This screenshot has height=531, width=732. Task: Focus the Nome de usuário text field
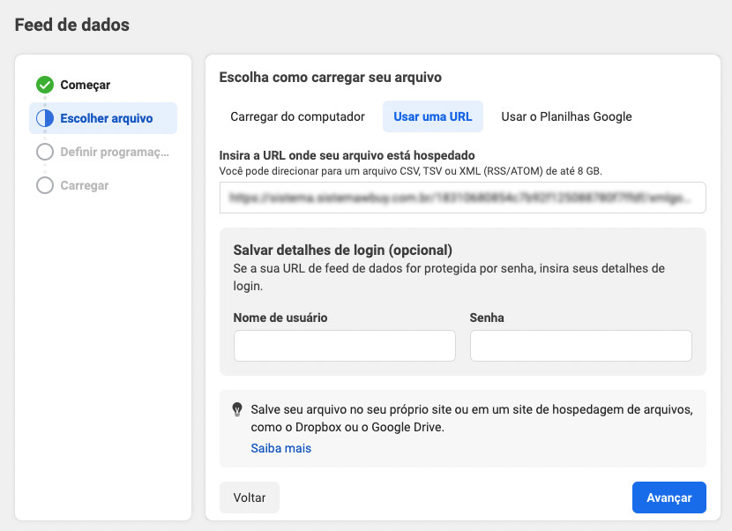click(344, 346)
